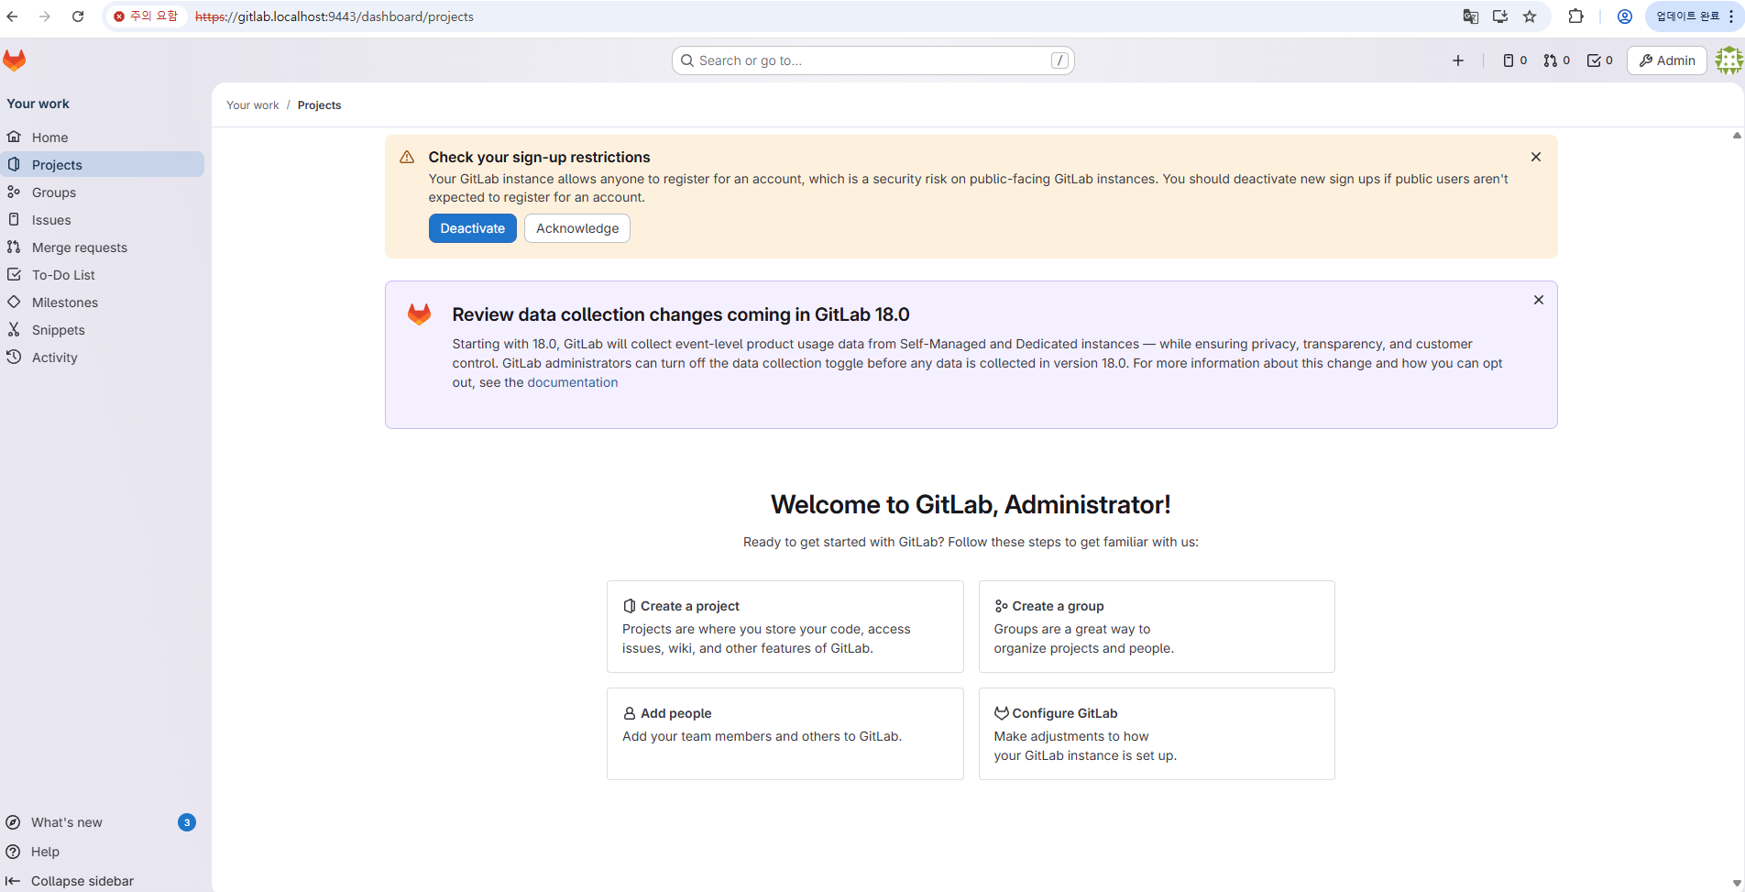Click the translate page icon

[x=1471, y=17]
